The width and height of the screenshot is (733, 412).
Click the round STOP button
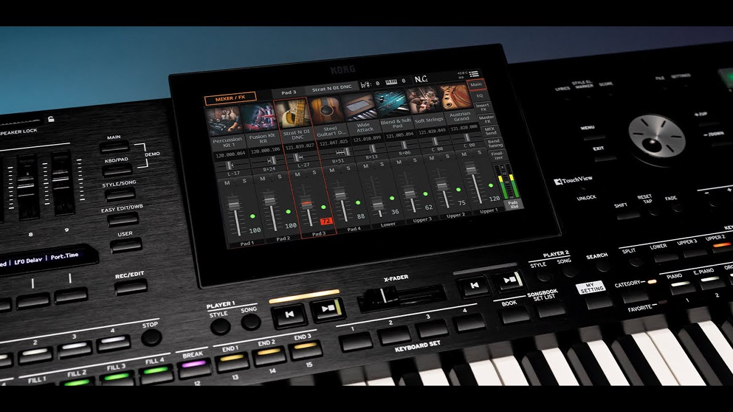click(x=151, y=337)
